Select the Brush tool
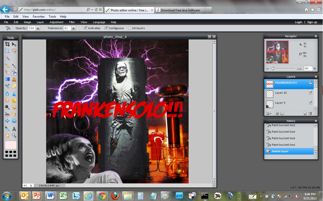Image resolution: width=323 pixels, height=201 pixels. (x=14, y=66)
